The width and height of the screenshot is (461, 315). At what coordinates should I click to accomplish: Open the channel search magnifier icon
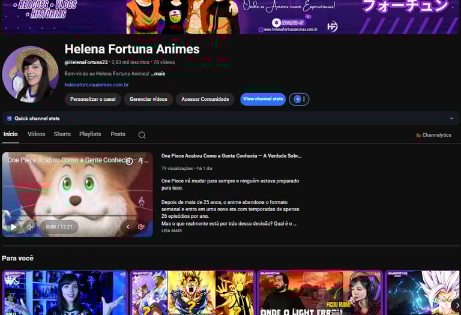142,135
